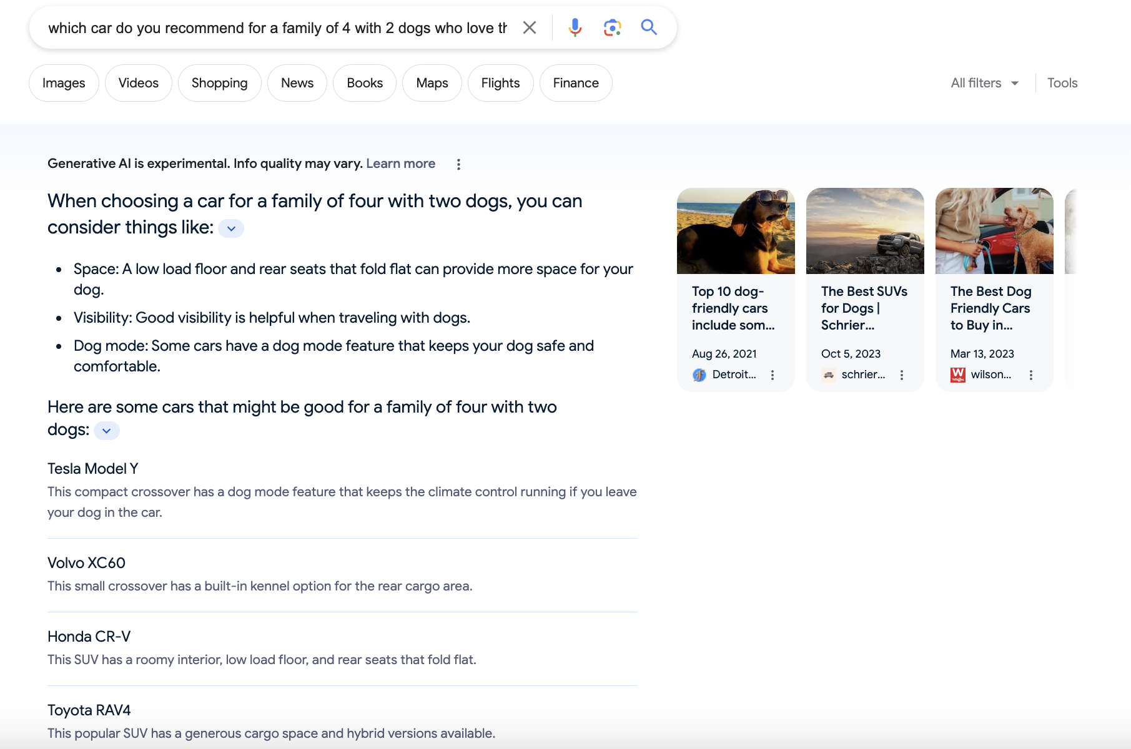Start voice search with the microphone icon

tap(575, 27)
